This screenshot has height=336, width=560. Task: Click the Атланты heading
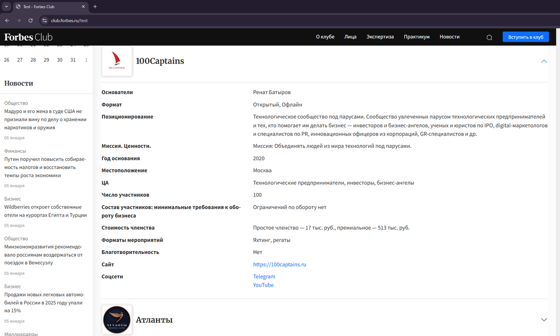(154, 320)
